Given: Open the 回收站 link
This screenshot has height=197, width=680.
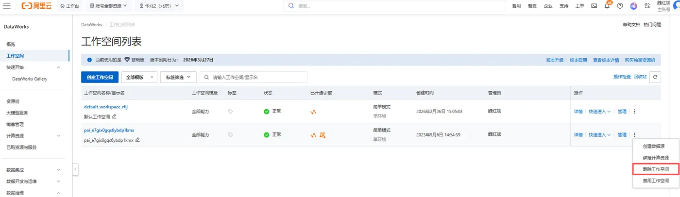Looking at the screenshot, I should (x=640, y=77).
